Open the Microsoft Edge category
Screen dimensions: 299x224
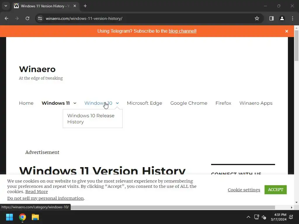[144, 103]
